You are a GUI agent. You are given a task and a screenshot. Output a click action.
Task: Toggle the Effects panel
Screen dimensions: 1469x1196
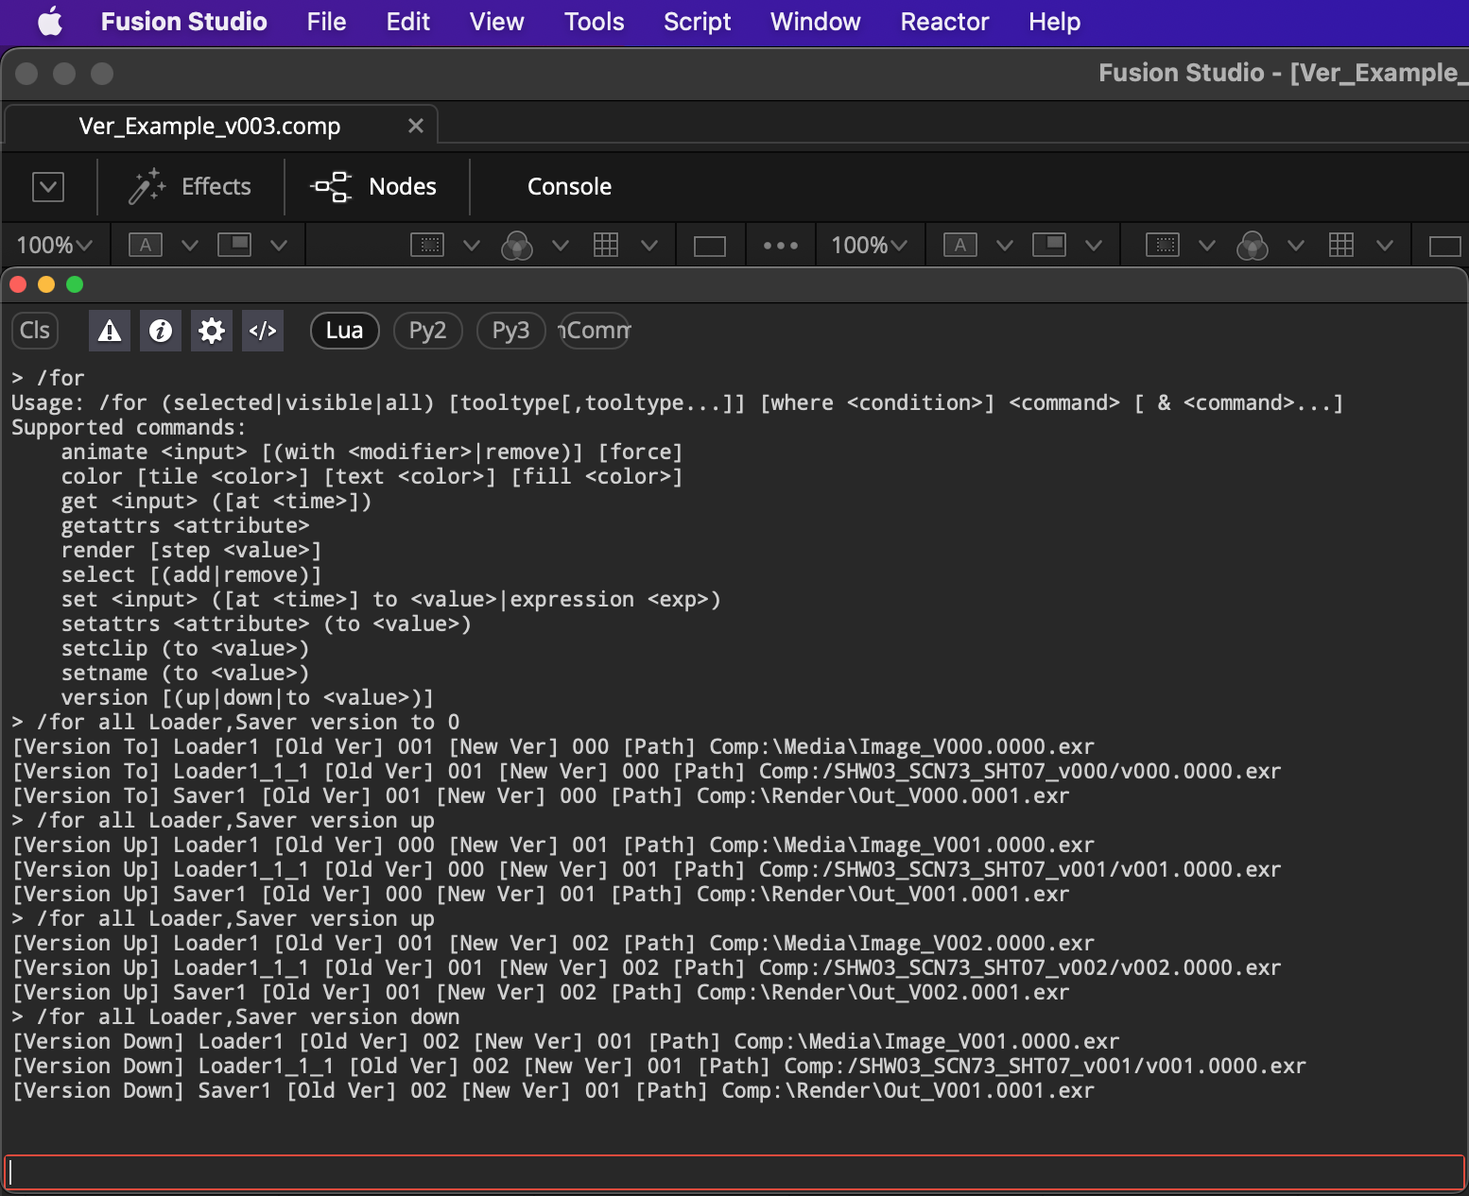190,186
